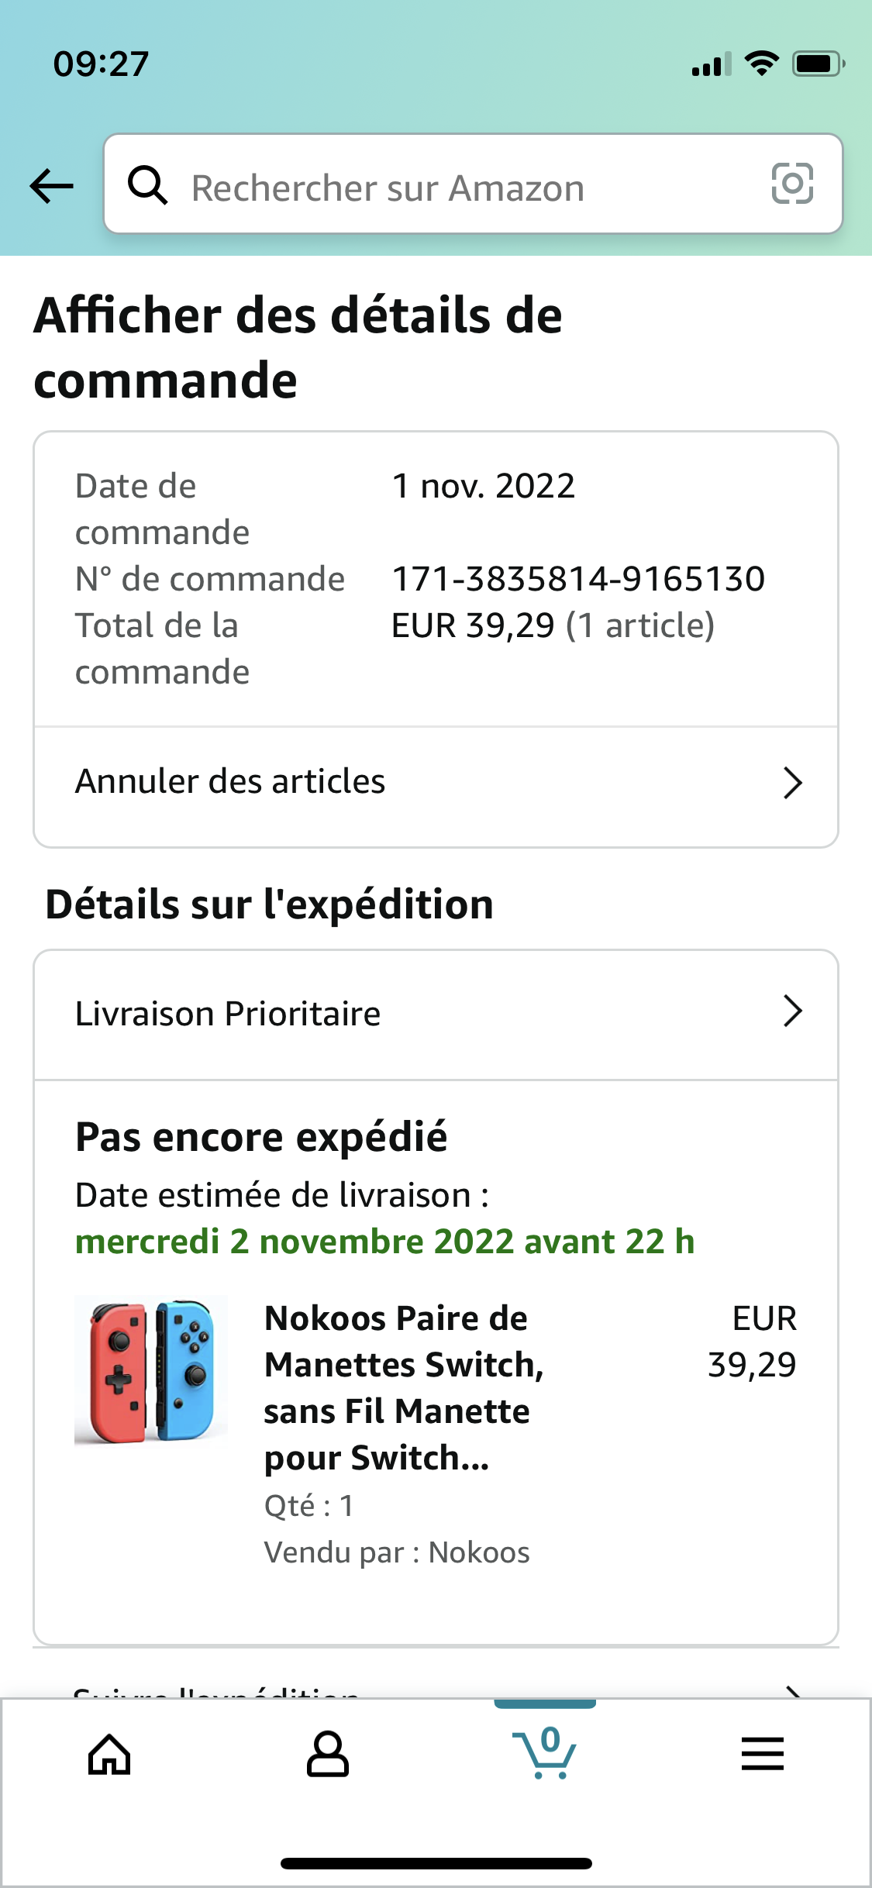872x1888 pixels.
Task: Tap the Wi-Fi status icon
Action: pos(762,64)
